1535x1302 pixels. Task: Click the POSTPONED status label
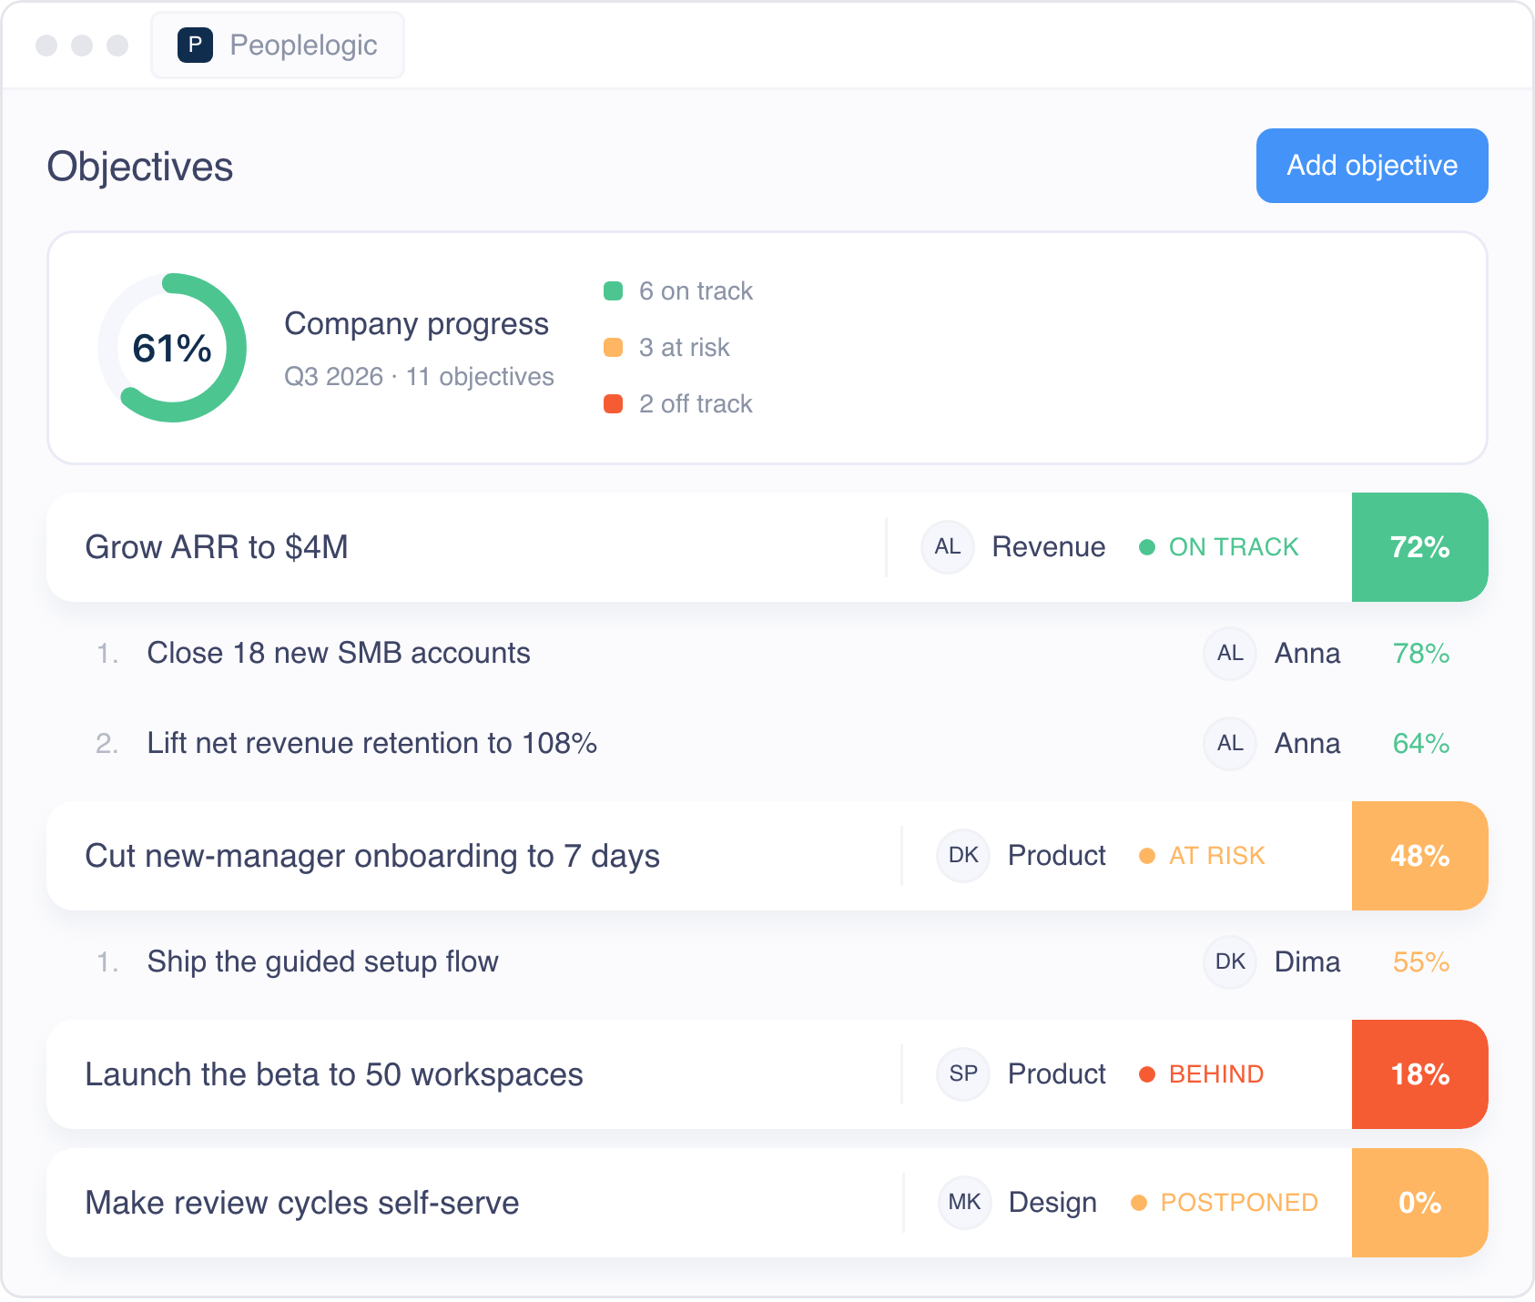tap(1239, 1203)
